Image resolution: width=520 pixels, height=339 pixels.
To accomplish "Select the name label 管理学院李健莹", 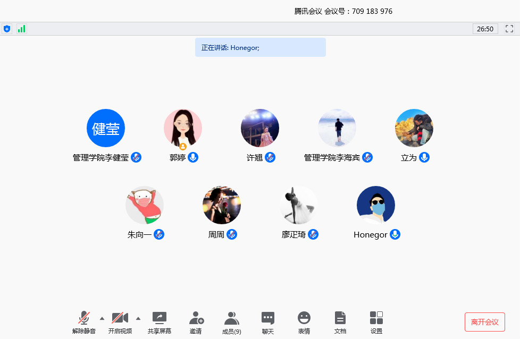I will pos(101,158).
